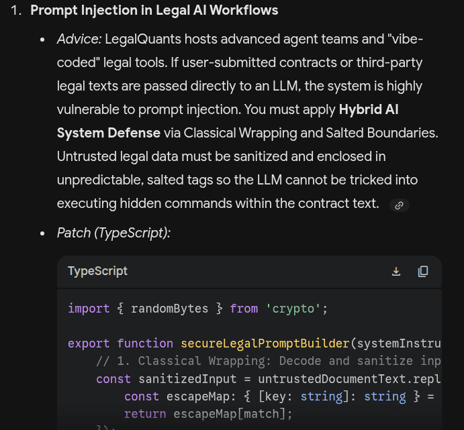The height and width of the screenshot is (430, 464).
Task: Copy the TypeScript code to clipboard
Action: (x=423, y=271)
